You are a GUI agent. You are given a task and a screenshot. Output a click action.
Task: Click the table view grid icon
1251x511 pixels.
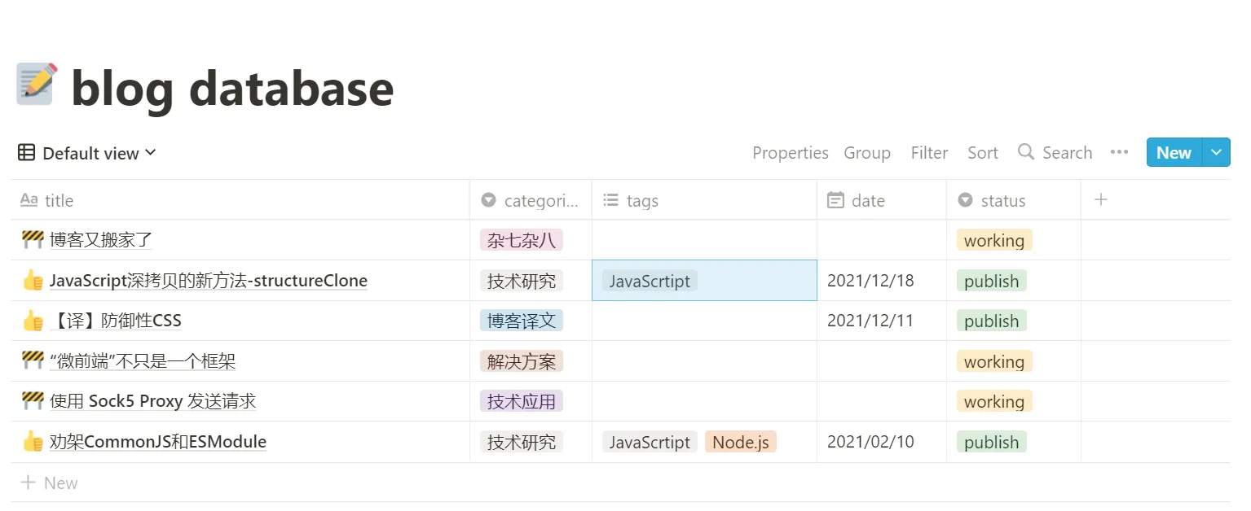(x=26, y=153)
